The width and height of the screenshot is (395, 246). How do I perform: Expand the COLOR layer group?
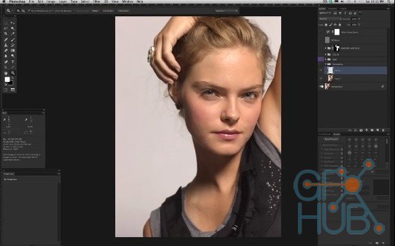click(x=326, y=54)
